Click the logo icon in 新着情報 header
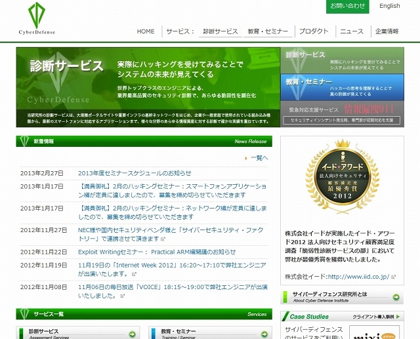420x339 pixels. 24,141
